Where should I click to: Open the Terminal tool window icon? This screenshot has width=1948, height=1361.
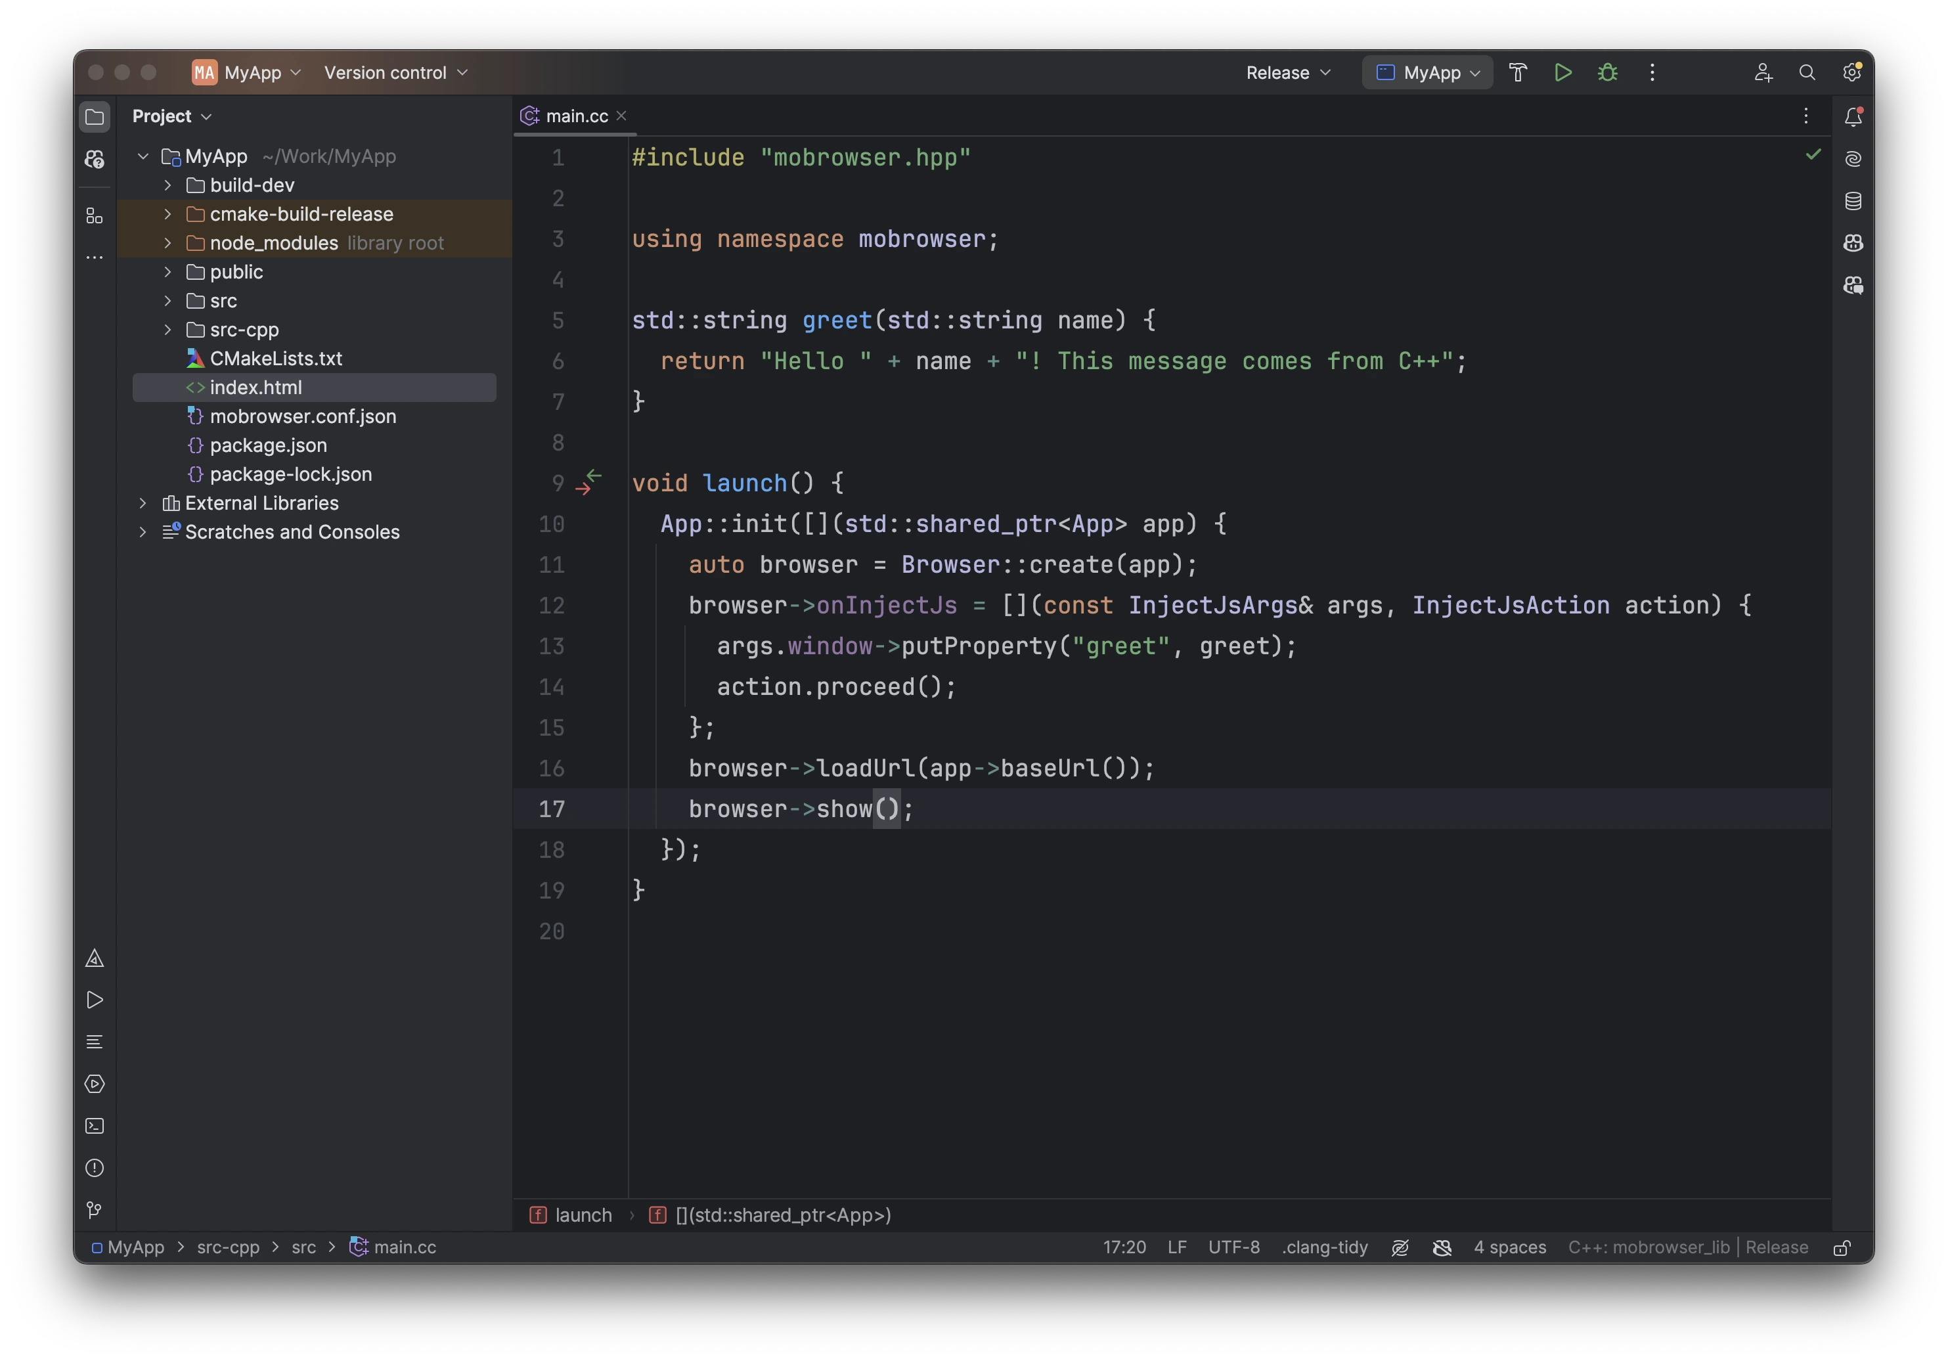(x=94, y=1126)
